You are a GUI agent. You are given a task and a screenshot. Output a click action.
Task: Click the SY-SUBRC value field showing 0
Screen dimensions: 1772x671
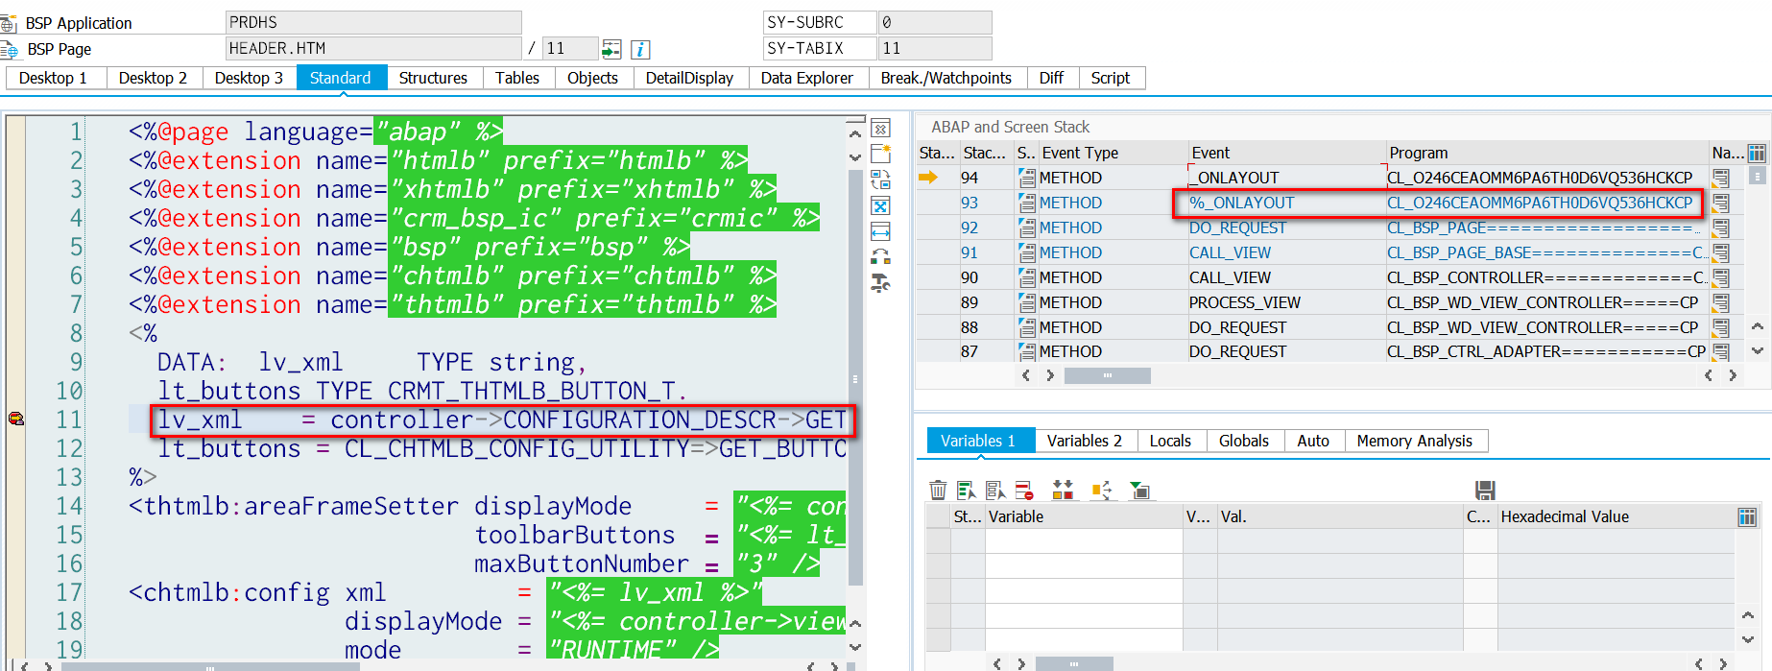pos(934,22)
